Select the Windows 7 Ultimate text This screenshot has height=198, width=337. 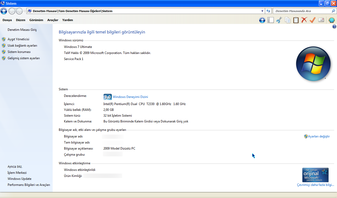tap(78, 47)
